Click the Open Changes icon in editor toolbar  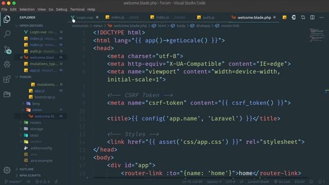(x=294, y=17)
